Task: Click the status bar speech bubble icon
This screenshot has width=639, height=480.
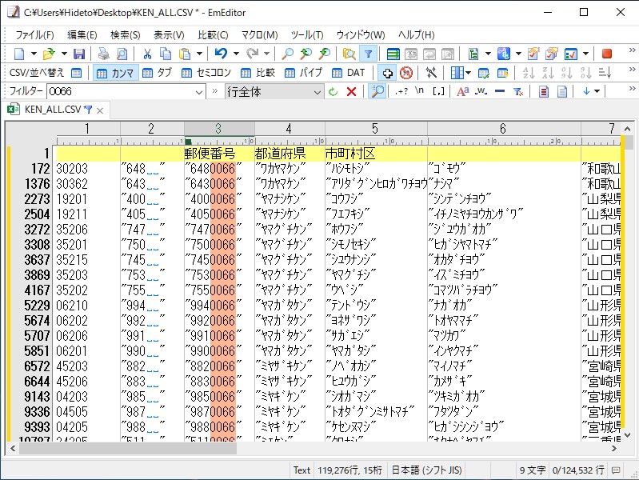Action: pos(616,470)
